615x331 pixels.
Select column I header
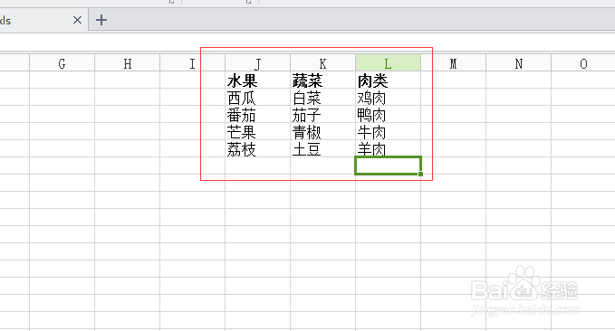tap(193, 63)
